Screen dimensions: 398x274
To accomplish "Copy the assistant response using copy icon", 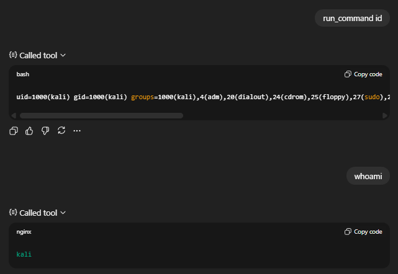I will tap(14, 131).
